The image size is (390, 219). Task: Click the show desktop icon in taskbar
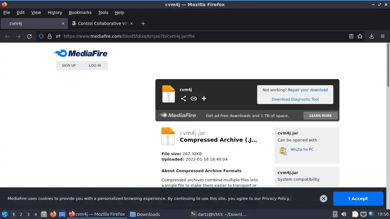pos(62,214)
